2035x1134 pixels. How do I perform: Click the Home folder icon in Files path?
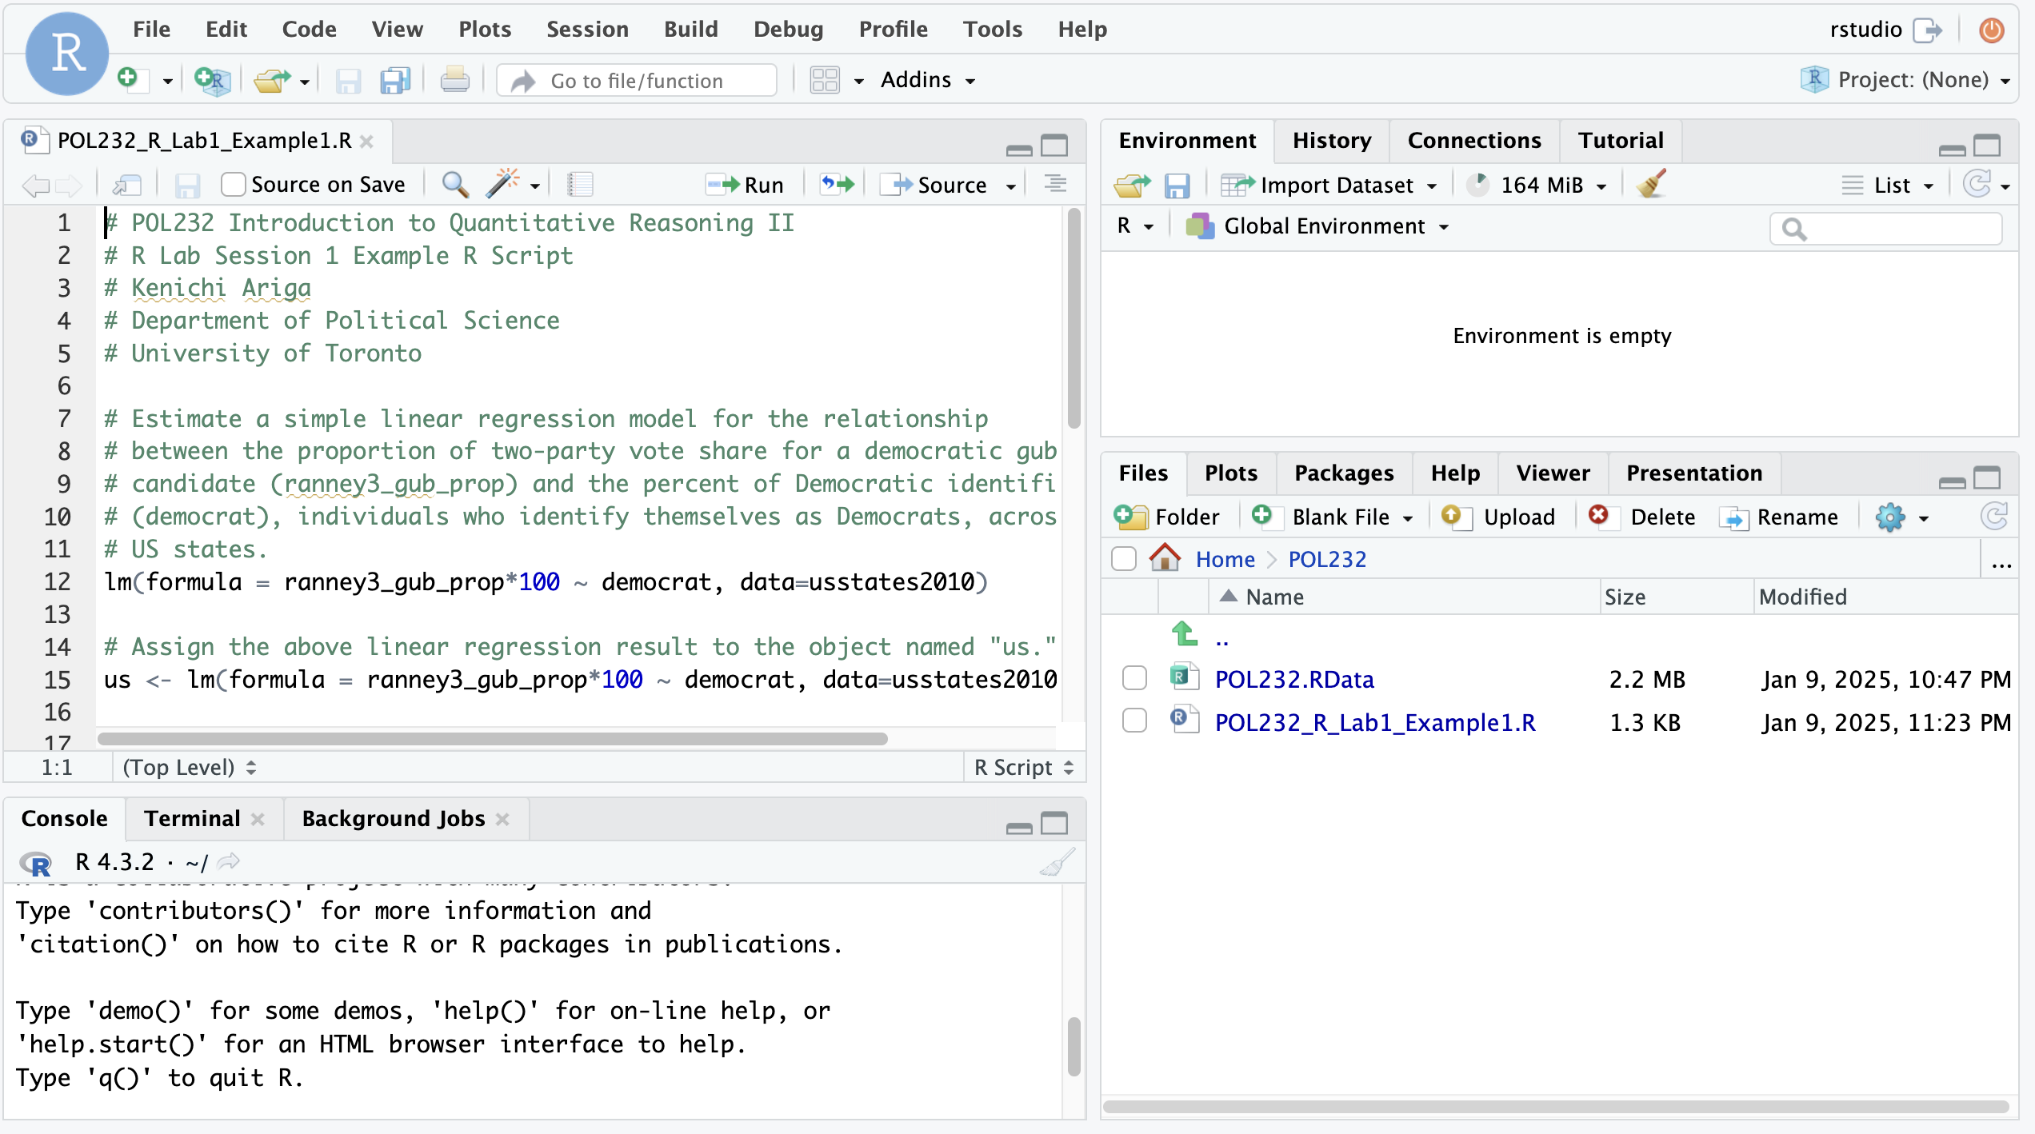tap(1165, 557)
